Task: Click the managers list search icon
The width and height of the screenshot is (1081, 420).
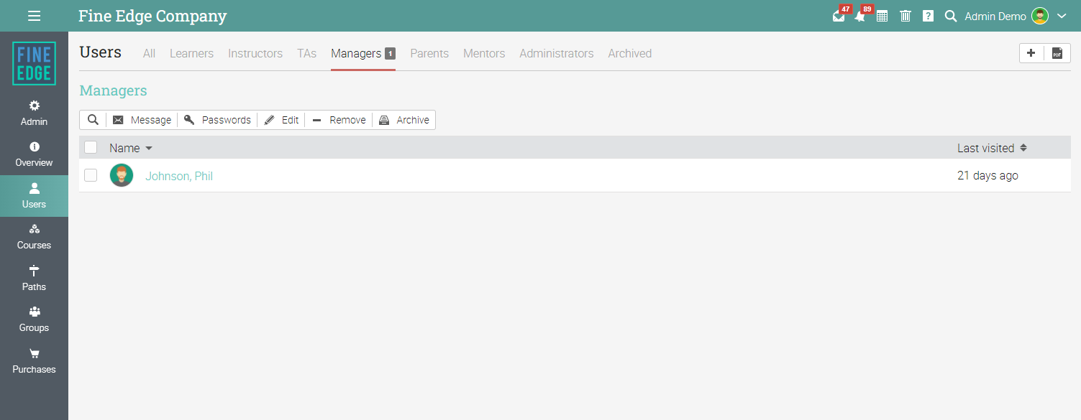Action: point(93,120)
